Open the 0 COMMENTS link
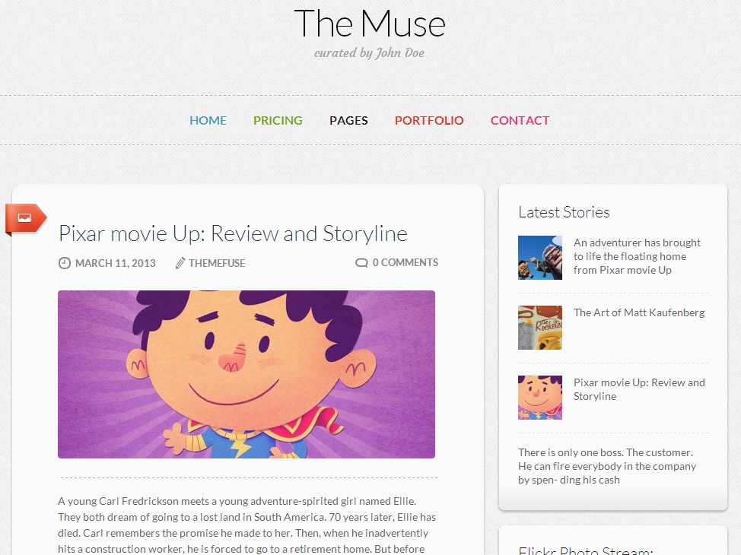This screenshot has width=741, height=555. (405, 262)
